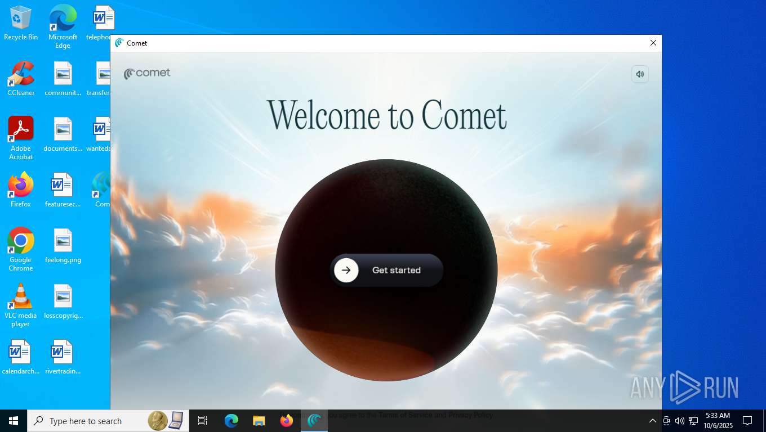Open the taskbar volume control
The image size is (766, 432).
click(680, 421)
